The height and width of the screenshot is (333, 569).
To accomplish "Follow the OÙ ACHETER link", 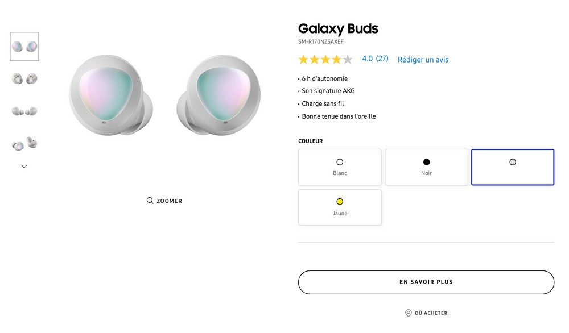I will 431,313.
